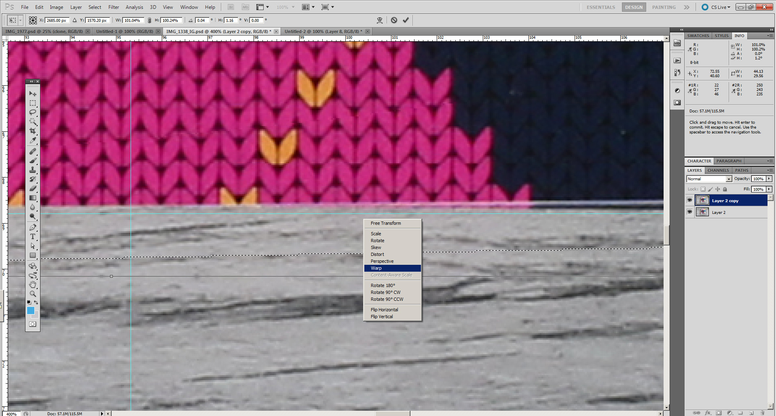This screenshot has height=416, width=776.
Task: Toggle lock transparent pixels
Action: click(703, 189)
